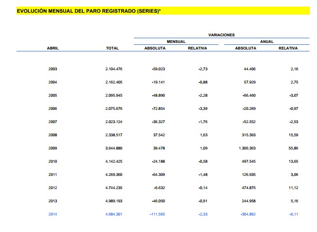Select the 2005 annual value -66.460

pos(248,96)
